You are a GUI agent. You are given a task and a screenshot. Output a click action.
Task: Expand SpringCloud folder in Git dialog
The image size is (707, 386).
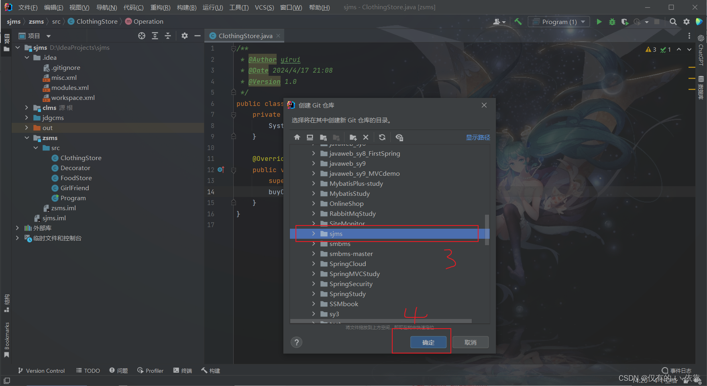314,264
